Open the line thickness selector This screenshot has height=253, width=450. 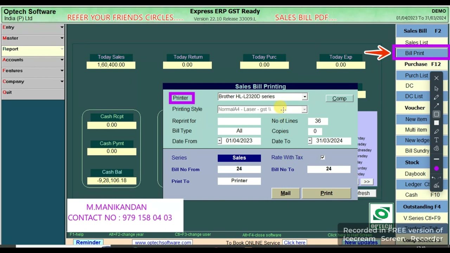pyautogui.click(x=436, y=159)
